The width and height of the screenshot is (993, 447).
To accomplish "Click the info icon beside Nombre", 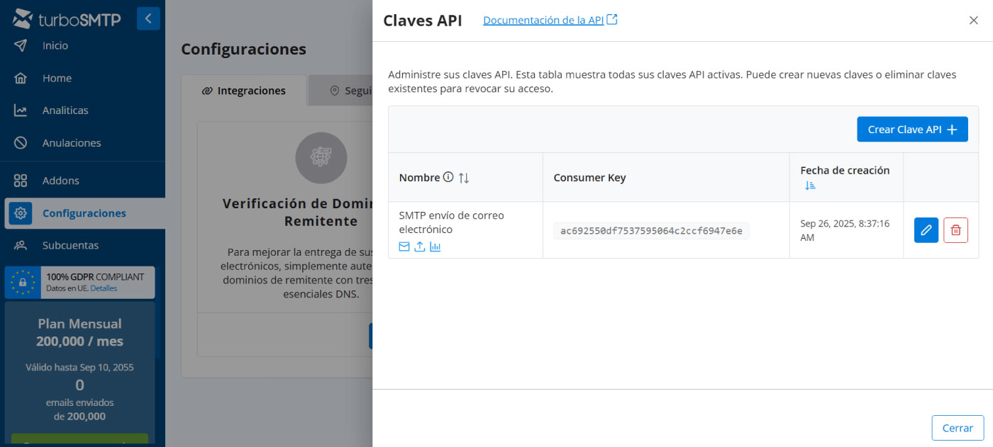I will coord(448,177).
